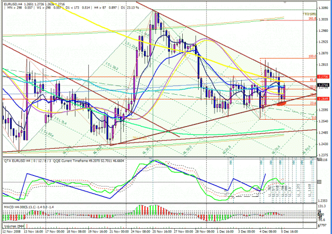
Task: Select the 23.6 Fibonacci level label
Action: click(x=313, y=103)
